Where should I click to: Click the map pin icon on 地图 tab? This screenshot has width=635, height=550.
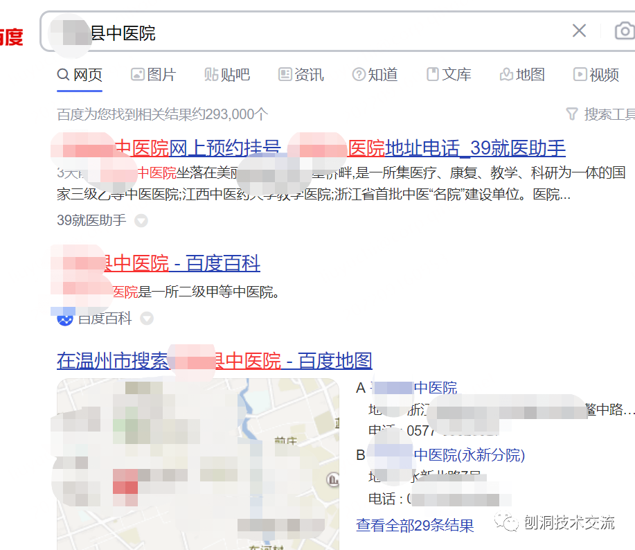coord(506,75)
